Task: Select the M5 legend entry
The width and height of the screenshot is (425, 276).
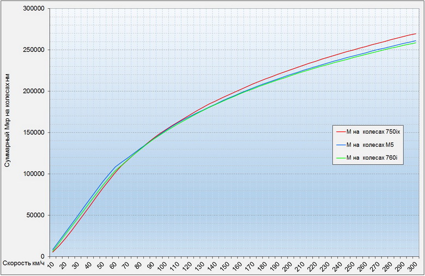Action: coord(371,144)
